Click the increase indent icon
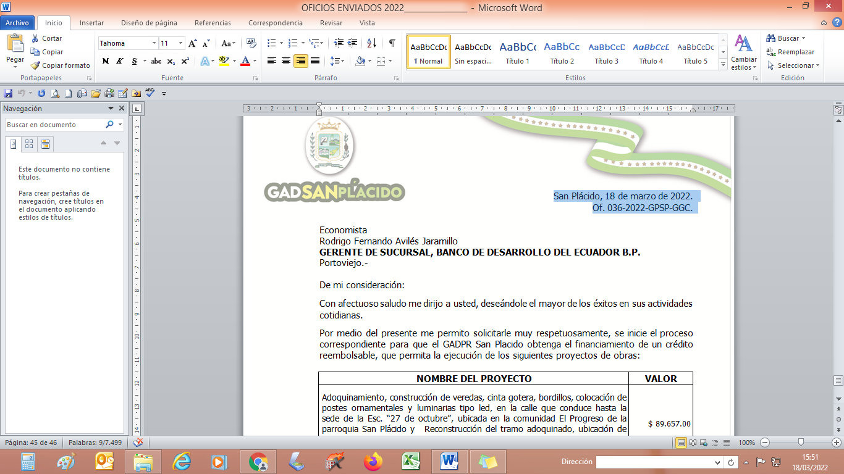This screenshot has width=844, height=474. [x=353, y=43]
